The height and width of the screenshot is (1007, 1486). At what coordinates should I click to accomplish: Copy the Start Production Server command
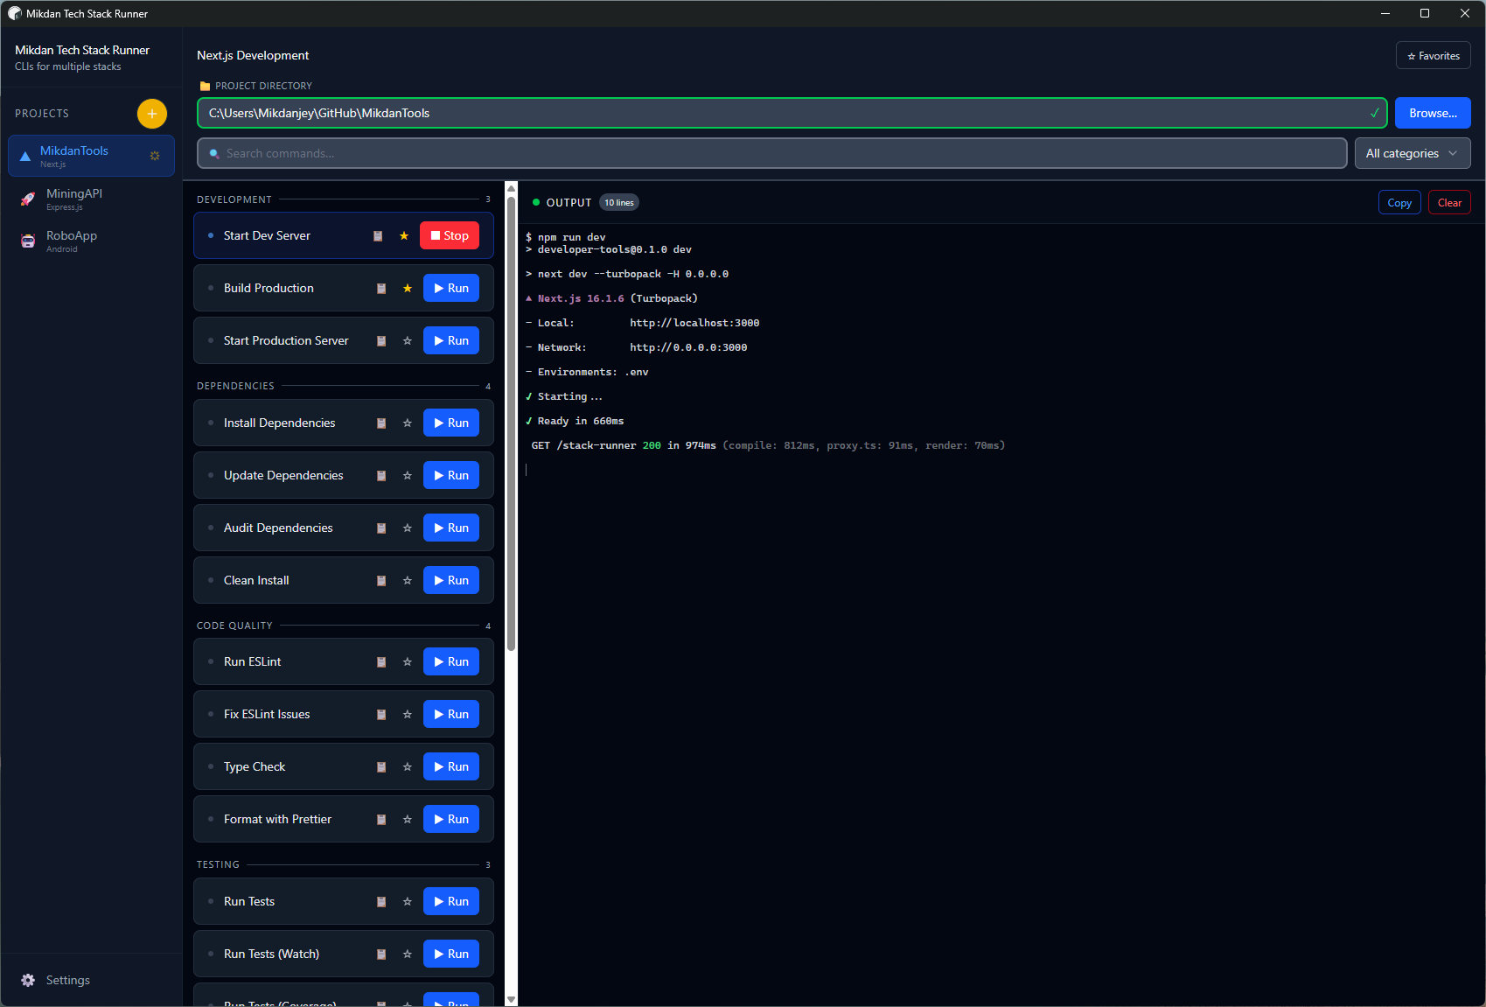[x=381, y=341]
